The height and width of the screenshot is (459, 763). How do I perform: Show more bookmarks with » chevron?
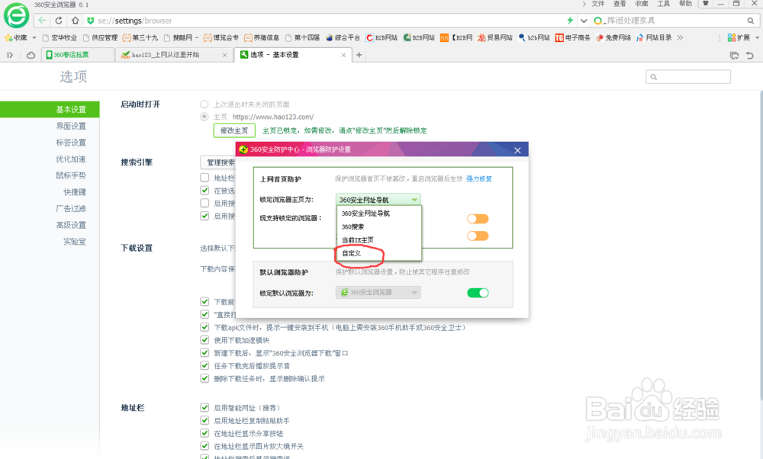(x=680, y=37)
